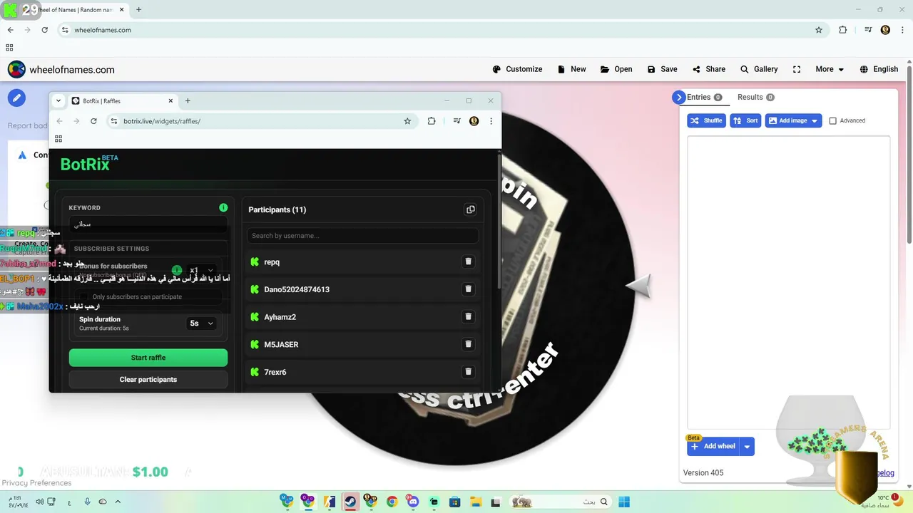This screenshot has height=513, width=913.
Task: Reload the wheelofnames.com page
Action: coord(45,30)
